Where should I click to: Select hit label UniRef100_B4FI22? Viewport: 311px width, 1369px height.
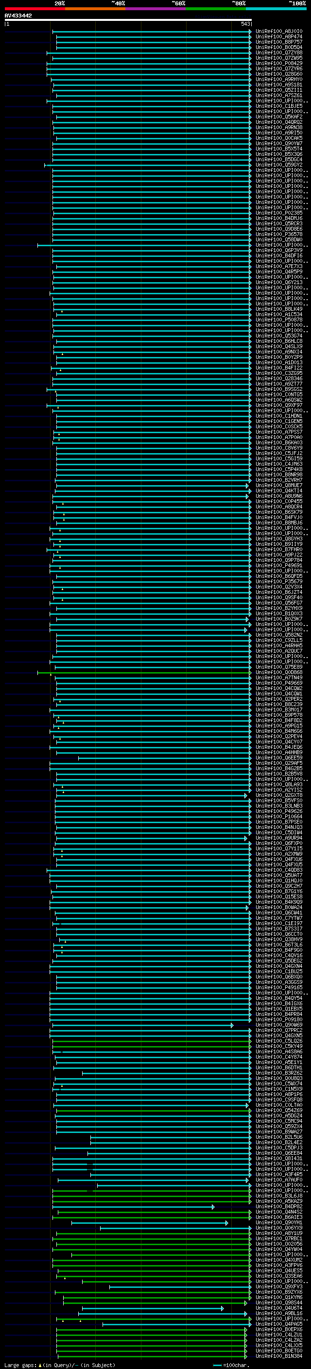(x=278, y=368)
